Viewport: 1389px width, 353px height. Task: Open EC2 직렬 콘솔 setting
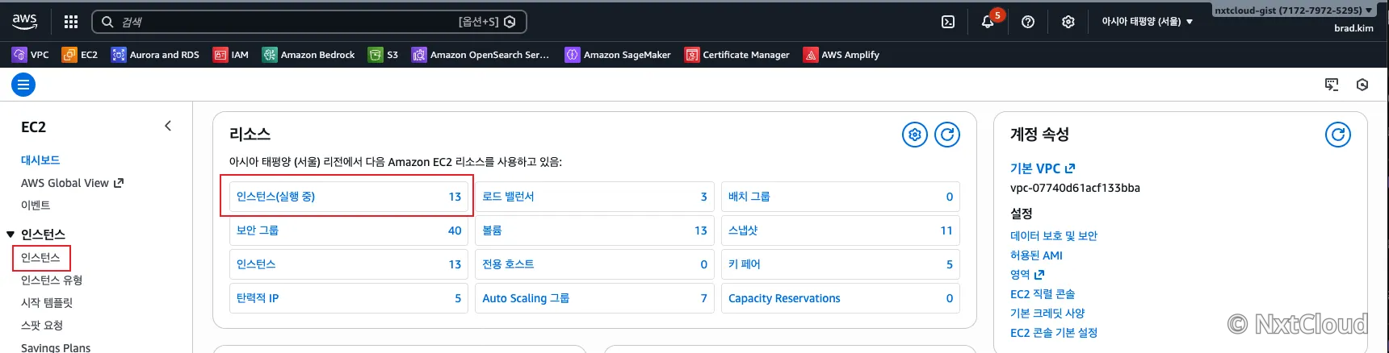(x=1043, y=294)
